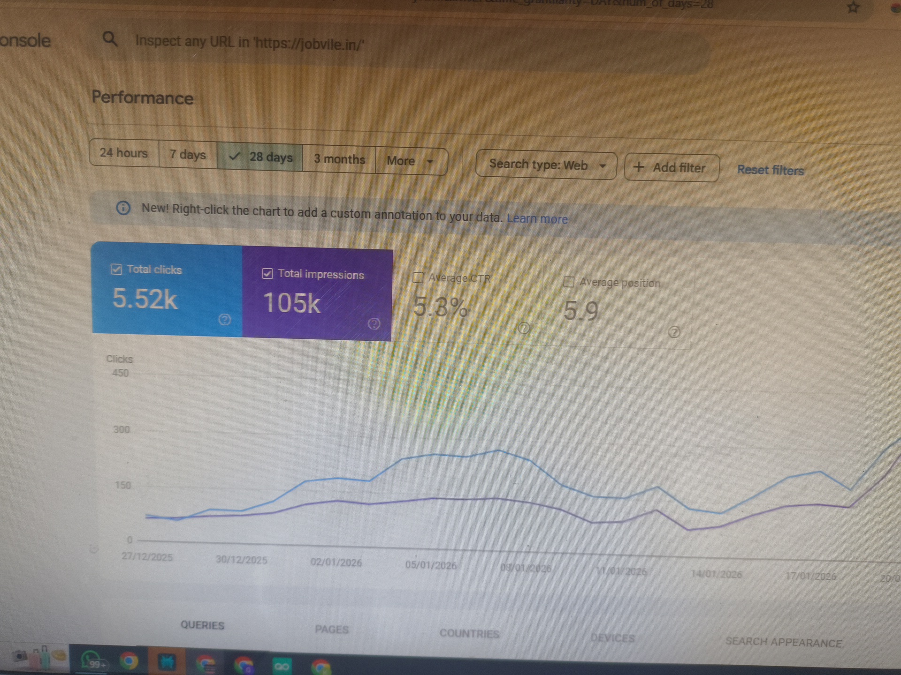901x675 pixels.
Task: Click the info icon in annotation banner
Action: (x=123, y=208)
